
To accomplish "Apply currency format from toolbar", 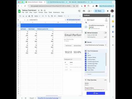I will (x=43, y=16).
